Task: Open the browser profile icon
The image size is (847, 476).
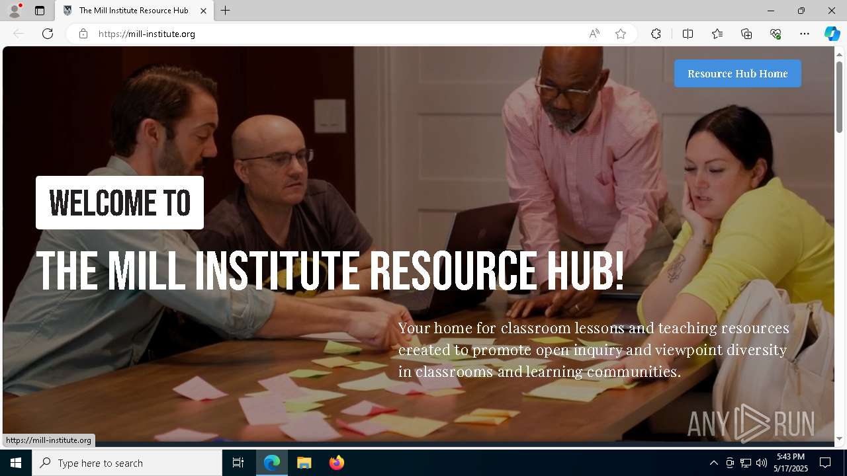Action: click(15, 11)
